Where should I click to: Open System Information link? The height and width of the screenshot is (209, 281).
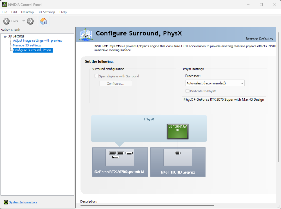pyautogui.click(x=23, y=202)
